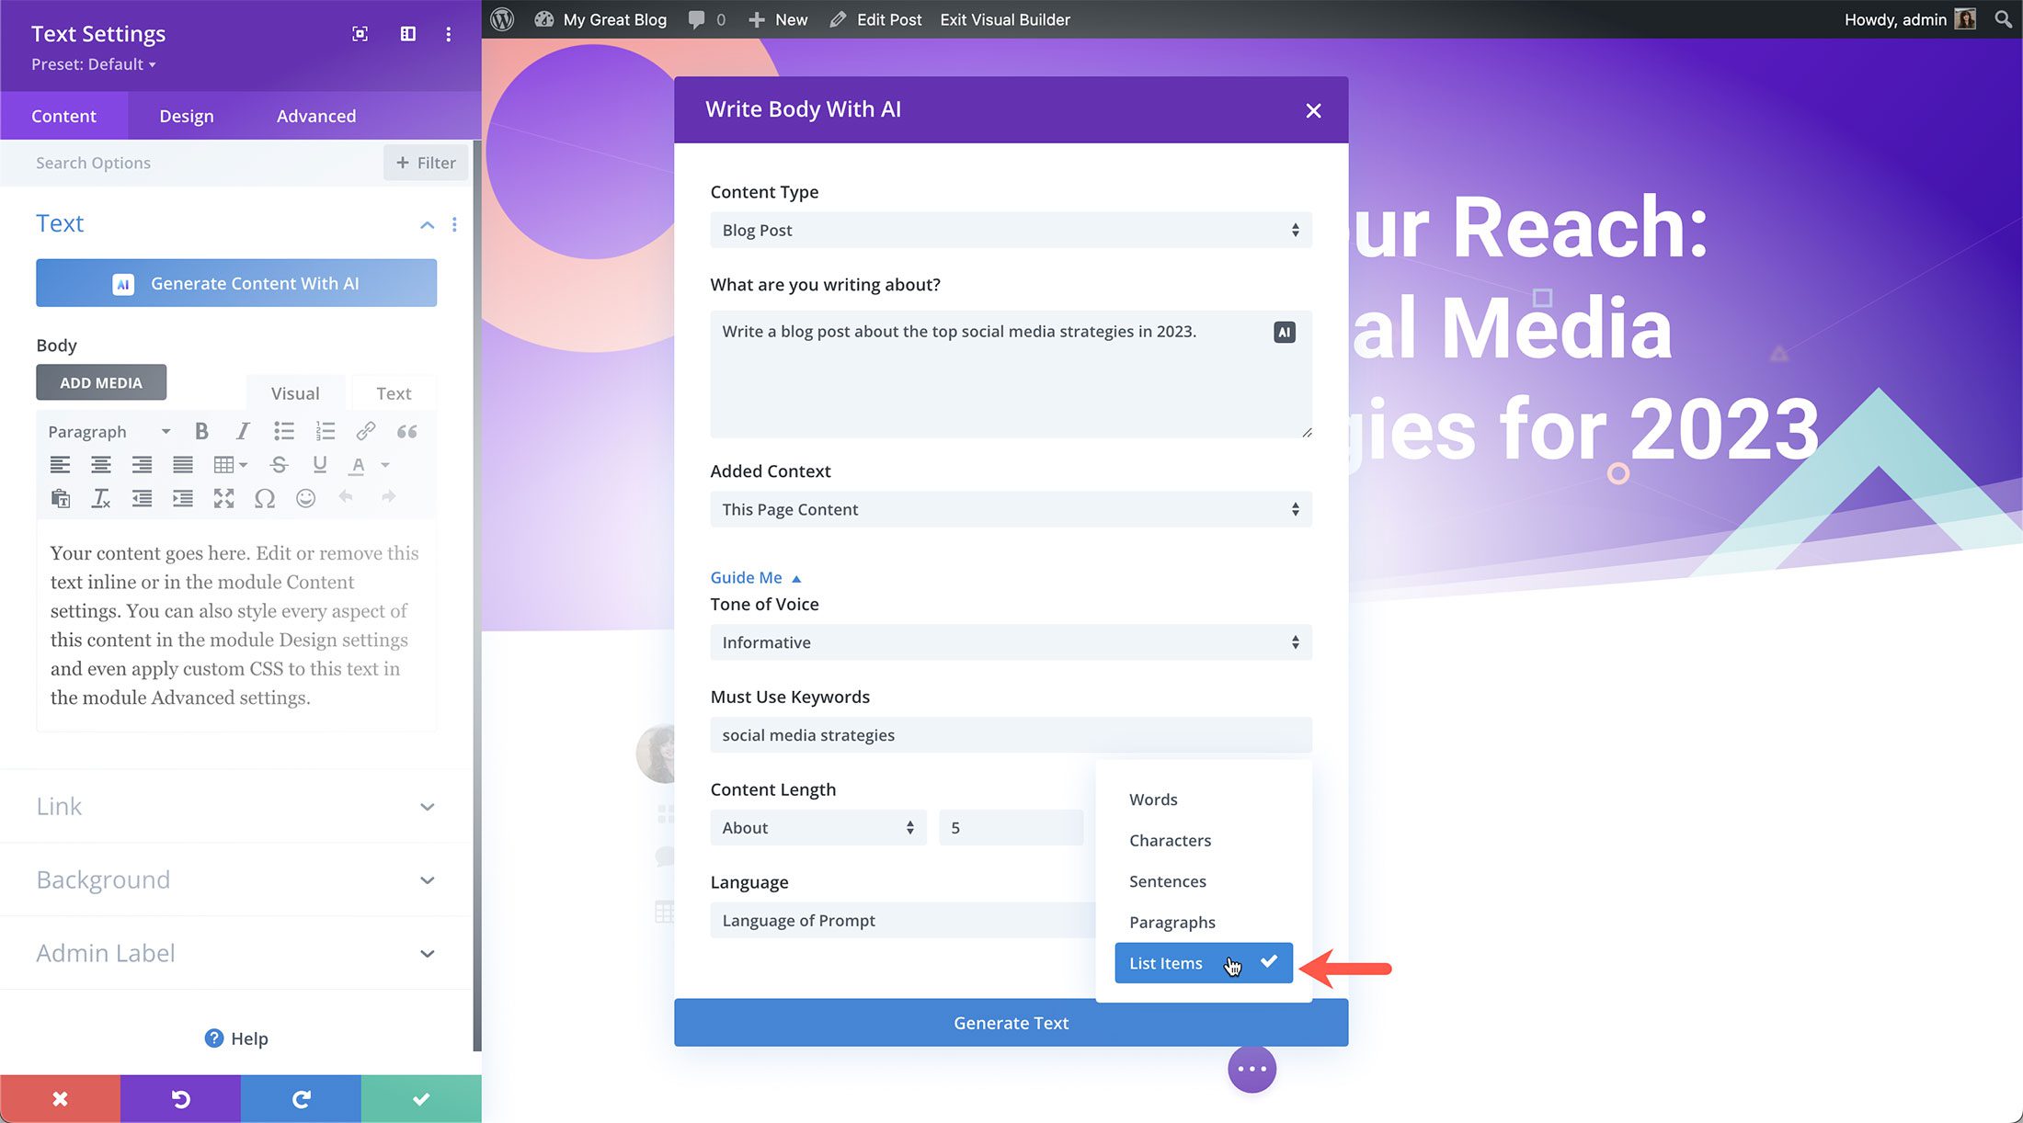The height and width of the screenshot is (1123, 2023).
Task: Click the Generate Content With AI button
Action: (x=236, y=284)
